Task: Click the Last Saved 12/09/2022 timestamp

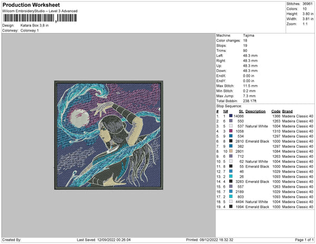Action: click(x=104, y=240)
